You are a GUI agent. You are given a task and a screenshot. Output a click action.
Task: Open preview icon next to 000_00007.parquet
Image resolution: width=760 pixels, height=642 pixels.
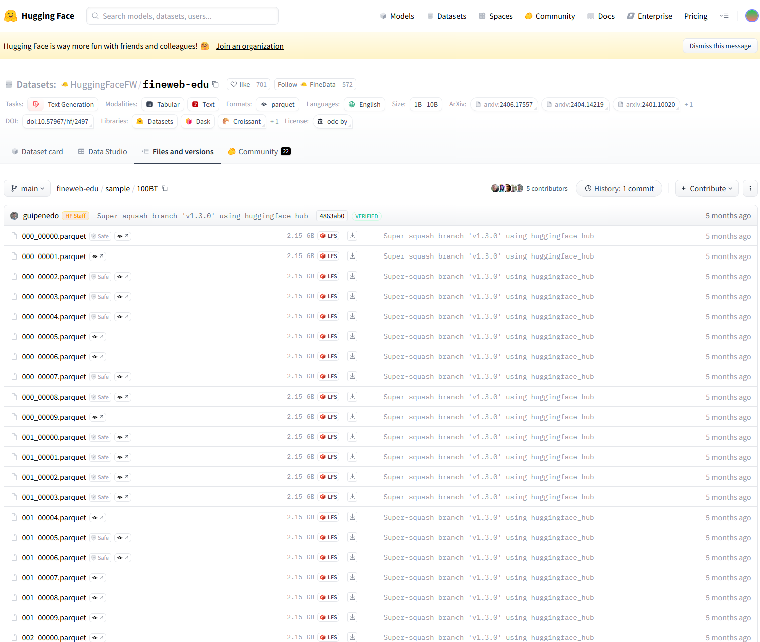[x=123, y=377]
